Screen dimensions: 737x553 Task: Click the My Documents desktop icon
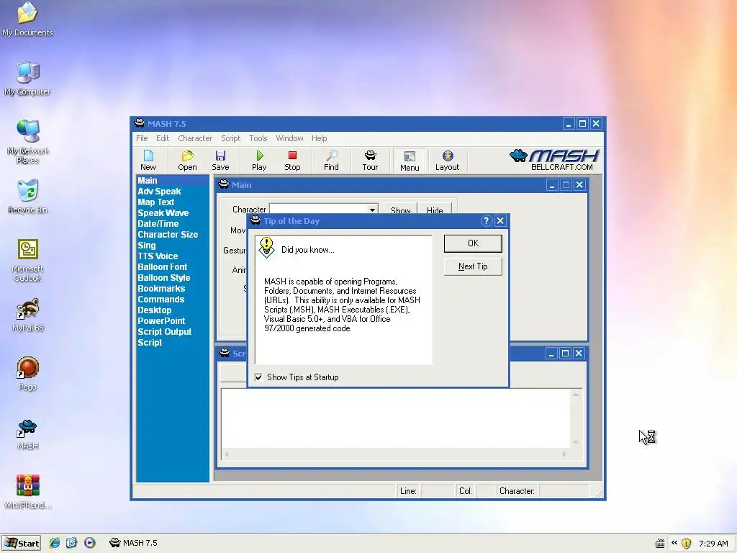point(27,19)
